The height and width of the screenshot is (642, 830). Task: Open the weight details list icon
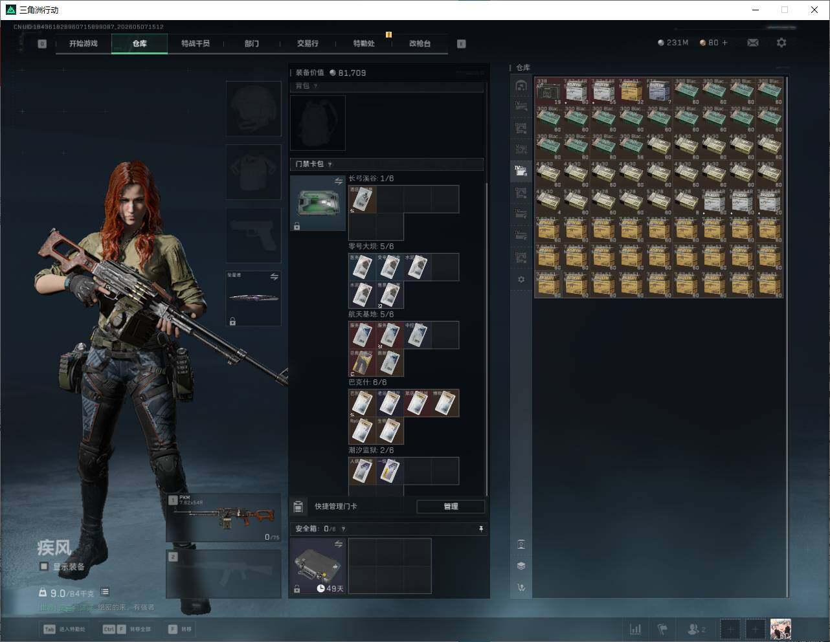click(x=105, y=592)
